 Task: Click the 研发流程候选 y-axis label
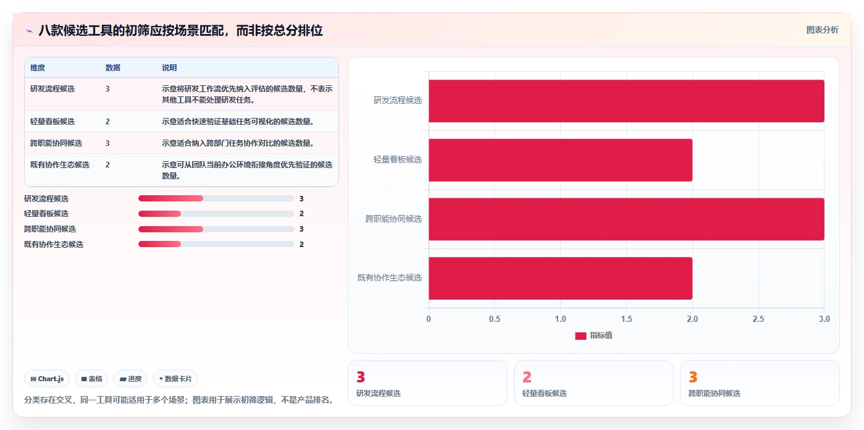point(398,100)
